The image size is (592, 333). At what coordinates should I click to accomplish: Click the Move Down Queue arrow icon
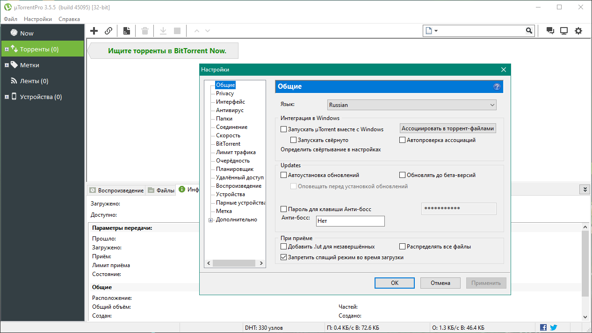click(208, 31)
